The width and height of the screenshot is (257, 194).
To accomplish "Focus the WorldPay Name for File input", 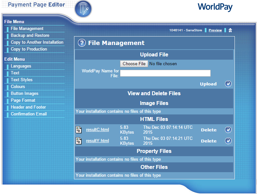I will tap(165, 73).
